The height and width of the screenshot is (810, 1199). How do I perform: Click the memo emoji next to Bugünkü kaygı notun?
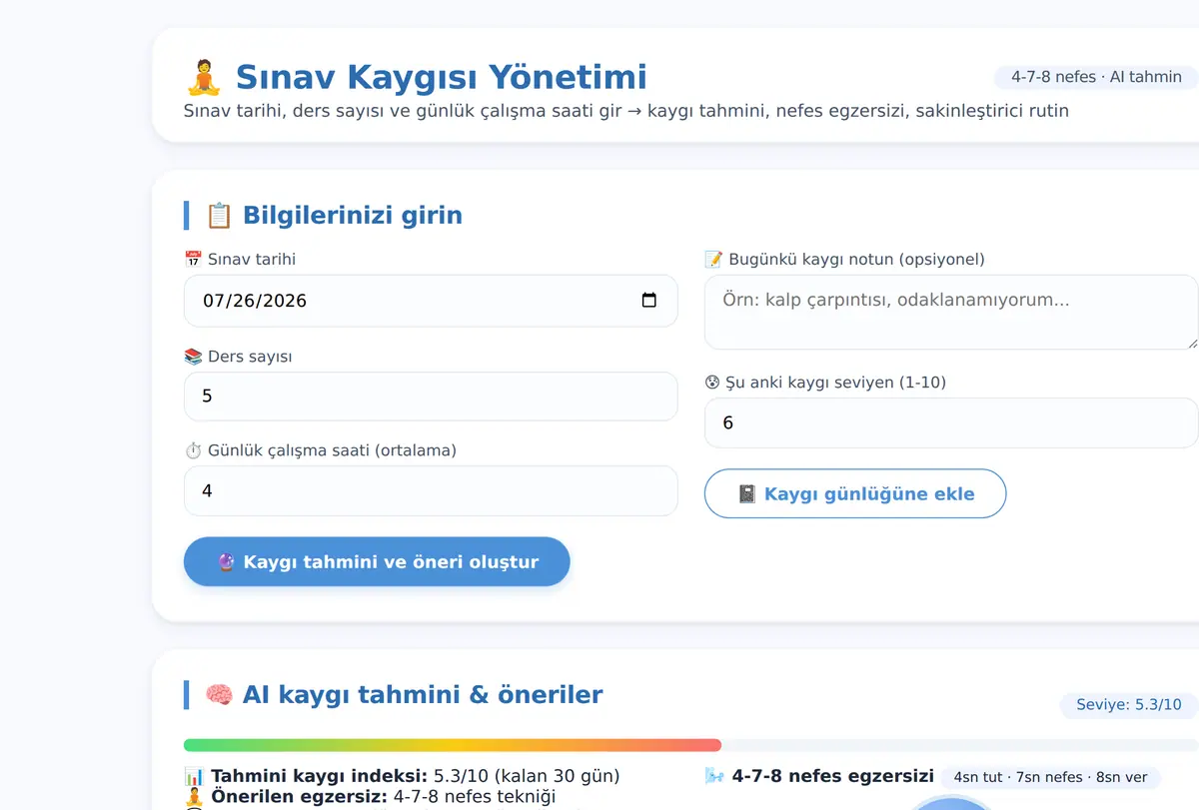(x=713, y=260)
